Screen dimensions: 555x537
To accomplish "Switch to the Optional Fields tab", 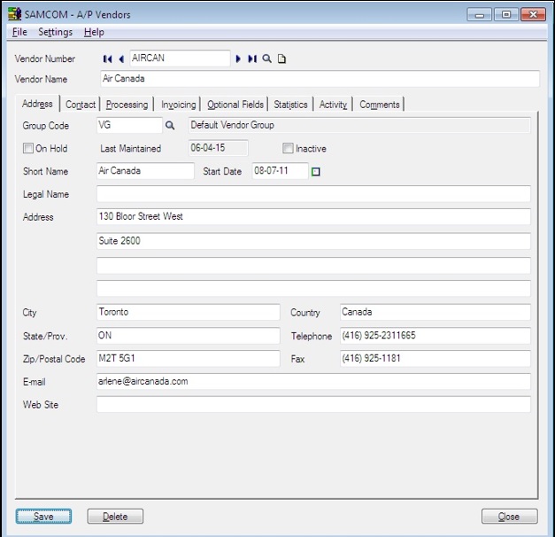I will click(x=235, y=105).
